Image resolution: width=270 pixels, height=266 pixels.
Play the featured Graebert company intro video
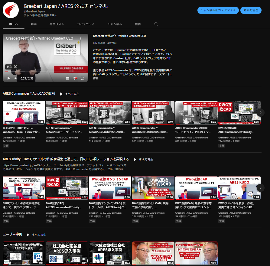pyautogui.click(x=8, y=78)
